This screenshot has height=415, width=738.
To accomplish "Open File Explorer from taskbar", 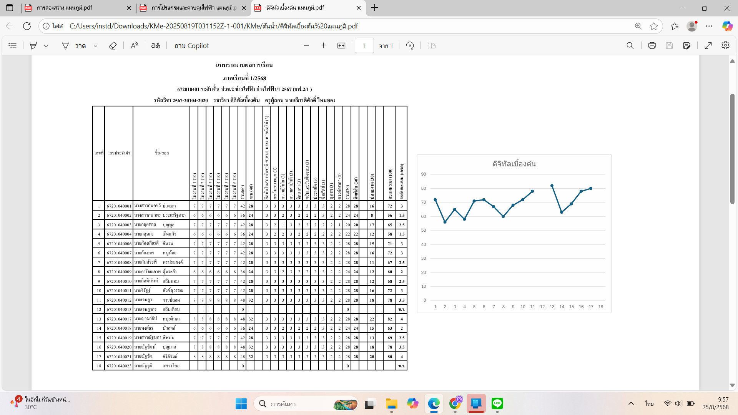I will click(x=392, y=404).
